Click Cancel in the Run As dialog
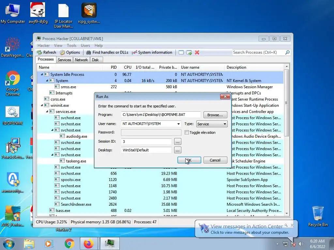Viewport: 334px width, 250px height. click(215, 160)
